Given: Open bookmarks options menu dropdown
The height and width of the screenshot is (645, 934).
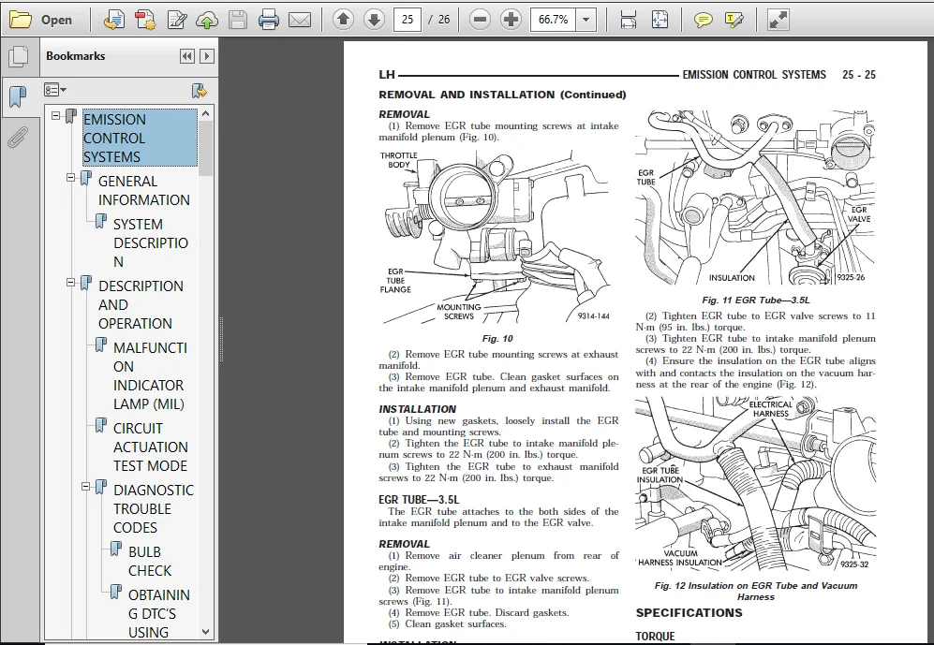Looking at the screenshot, I should pyautogui.click(x=54, y=91).
